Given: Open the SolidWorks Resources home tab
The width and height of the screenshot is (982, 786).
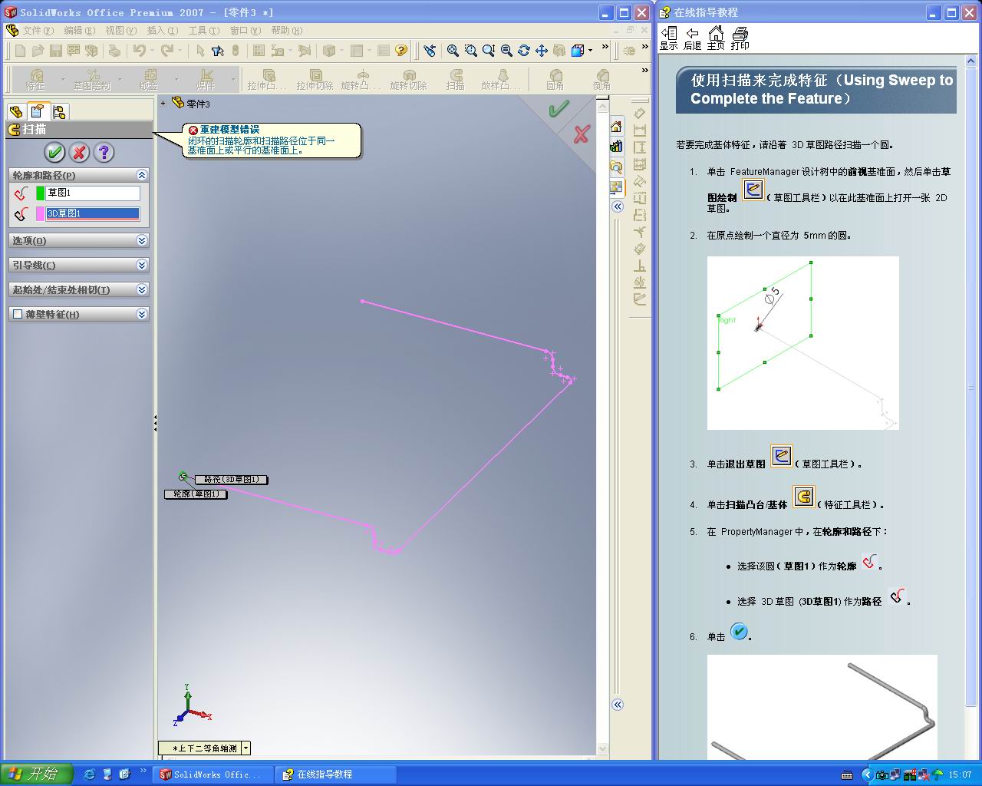Looking at the screenshot, I should (616, 127).
